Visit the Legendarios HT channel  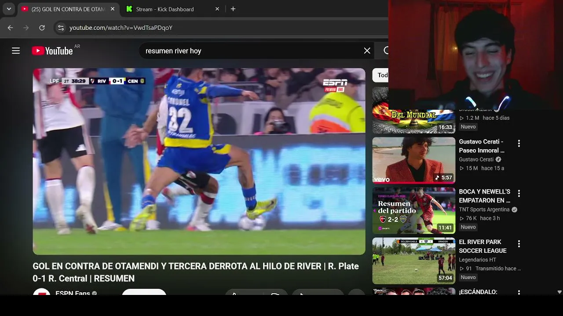pos(478,259)
